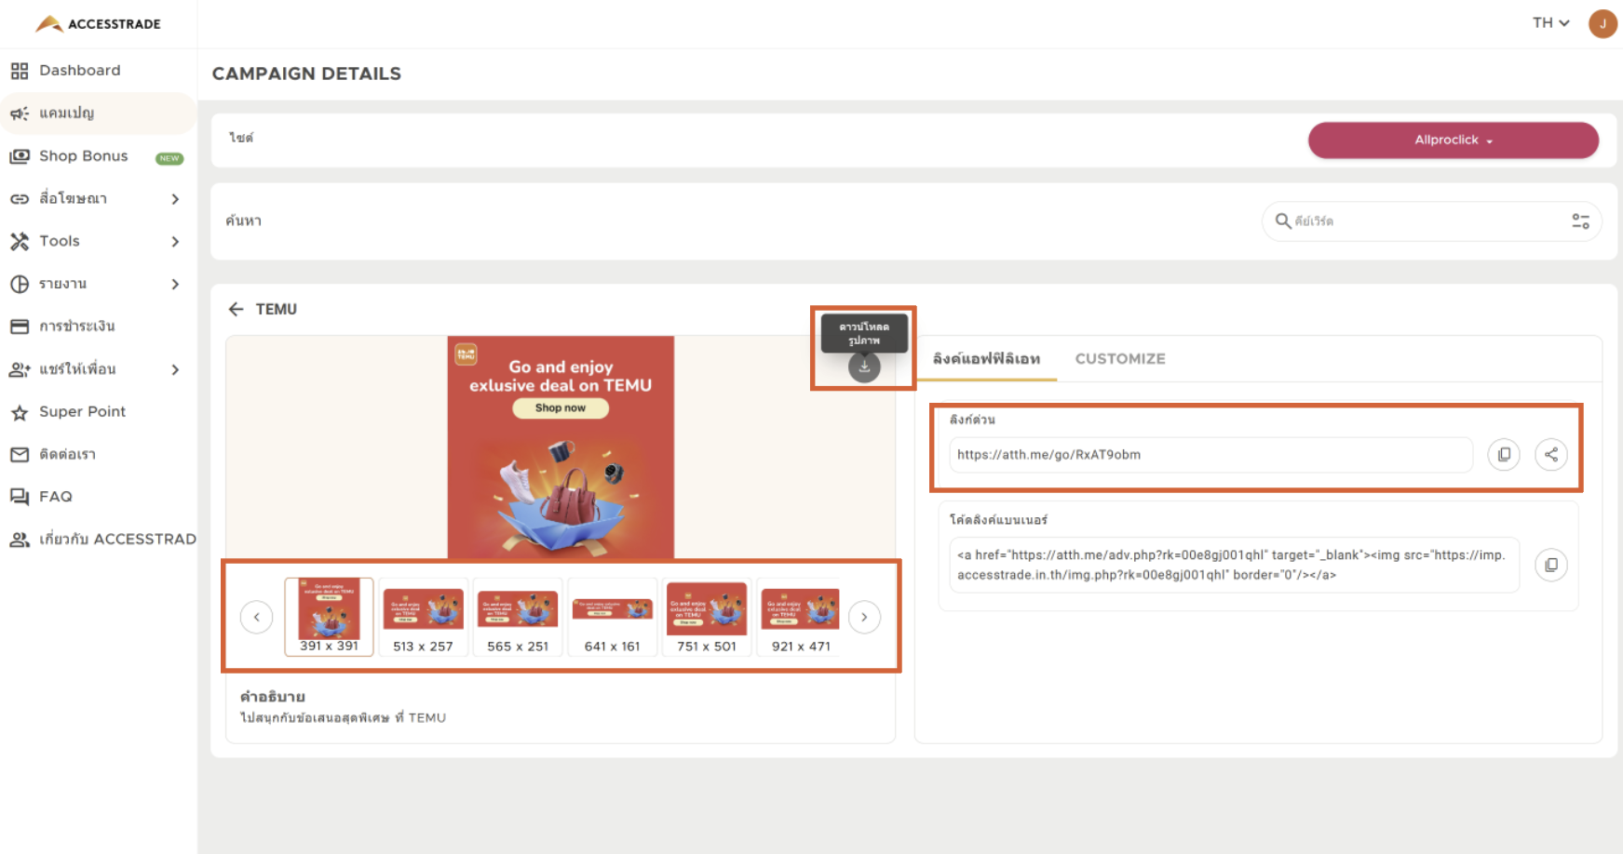The height and width of the screenshot is (854, 1623).
Task: Click the ACCESSTRADE logo
Action: (x=98, y=23)
